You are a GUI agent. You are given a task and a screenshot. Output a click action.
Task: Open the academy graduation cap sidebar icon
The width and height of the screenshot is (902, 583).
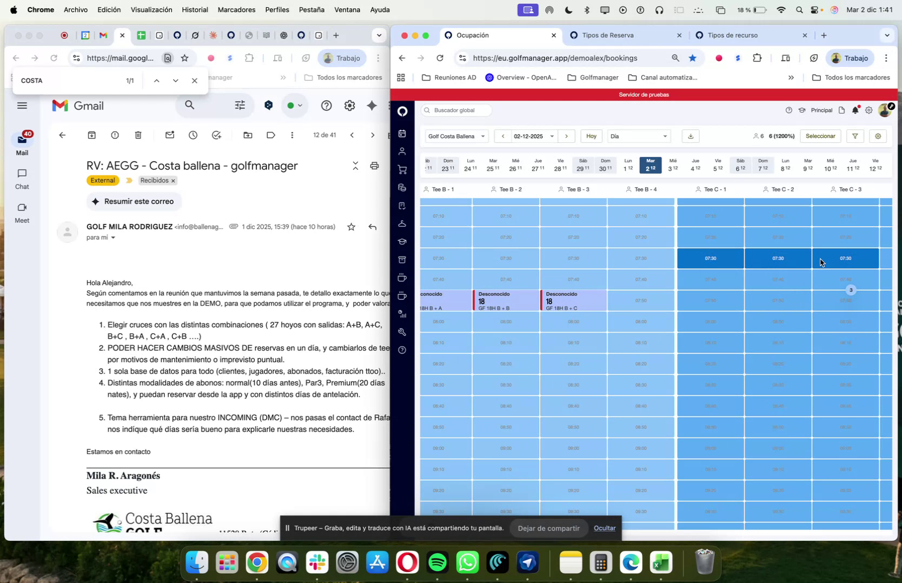(x=402, y=242)
